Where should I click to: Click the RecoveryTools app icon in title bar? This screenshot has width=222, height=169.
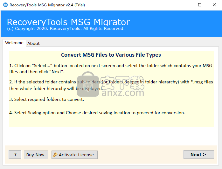[5, 5]
